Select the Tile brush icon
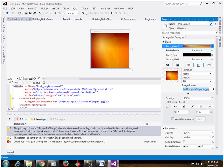Screen dimensions: 224x168 point(198,65)
